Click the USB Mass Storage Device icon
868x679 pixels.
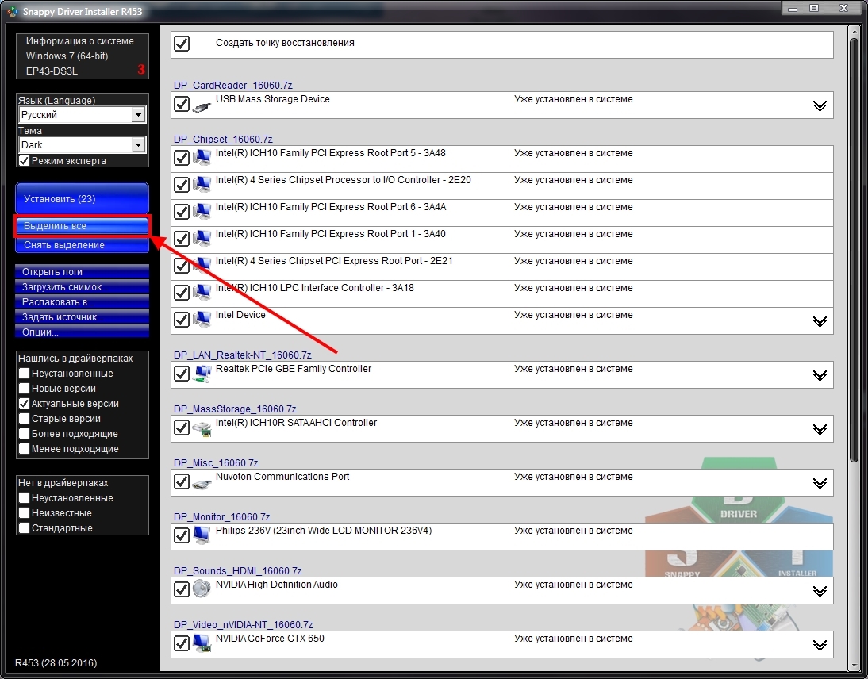click(x=202, y=105)
